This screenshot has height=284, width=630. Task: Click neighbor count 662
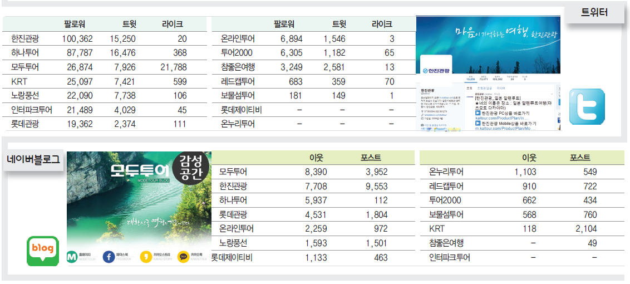(x=529, y=200)
